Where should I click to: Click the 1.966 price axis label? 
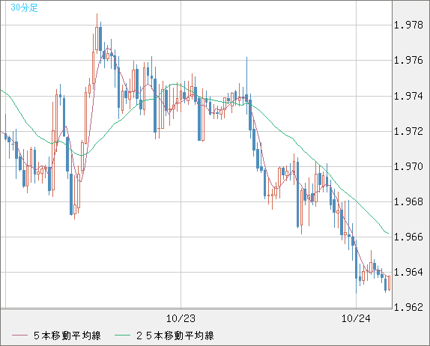pyautogui.click(x=408, y=237)
